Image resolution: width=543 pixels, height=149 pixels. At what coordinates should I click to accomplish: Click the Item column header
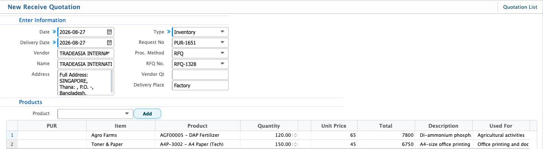pos(121,126)
